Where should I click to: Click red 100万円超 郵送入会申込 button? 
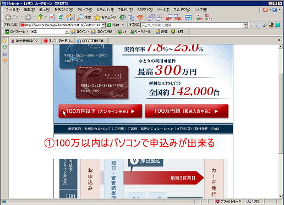[187, 111]
